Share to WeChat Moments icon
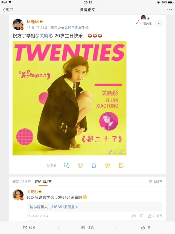The height and width of the screenshot is (234, 175). (x=80, y=165)
